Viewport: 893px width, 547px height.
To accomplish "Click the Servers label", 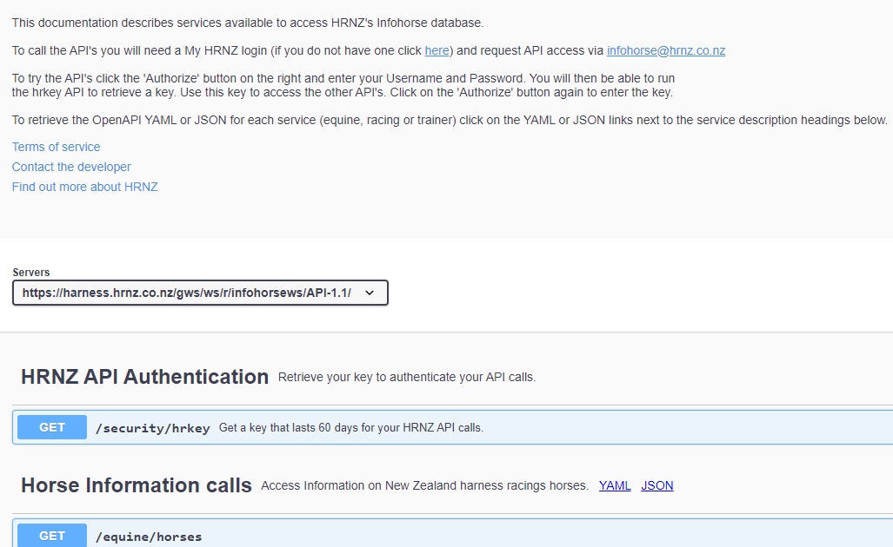I will 31,273.
